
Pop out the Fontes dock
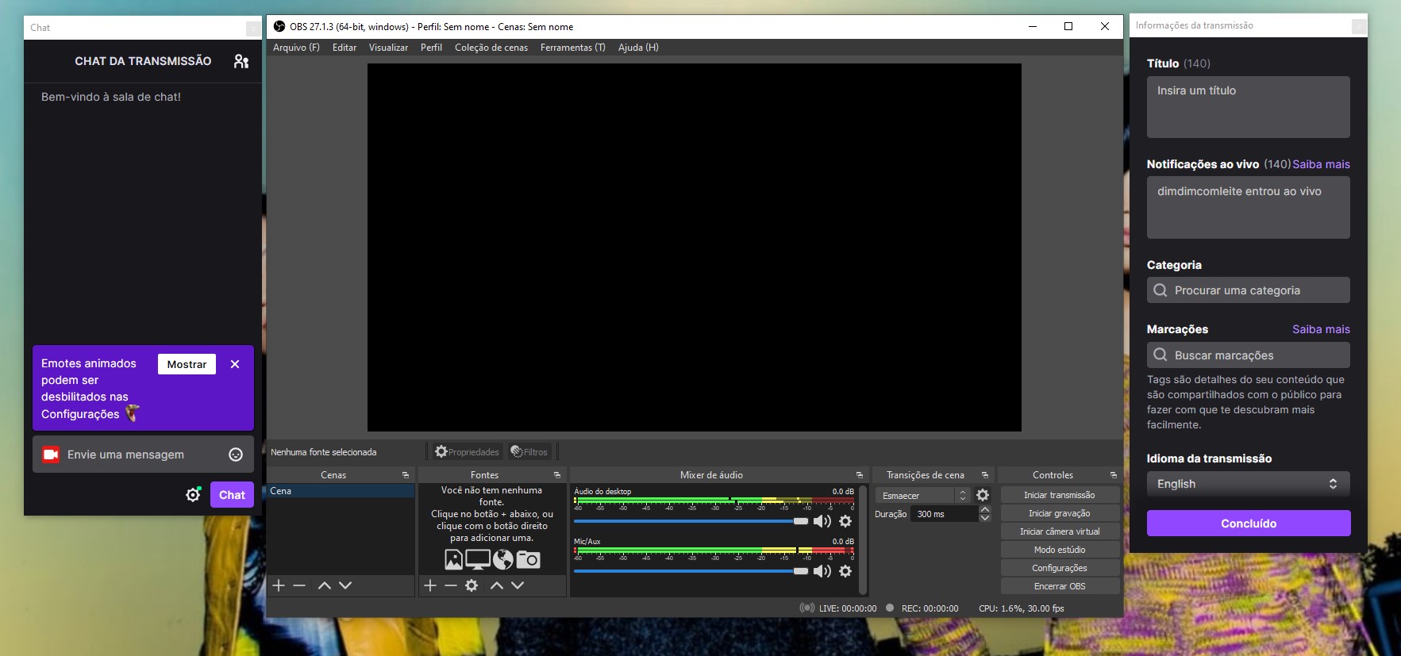(557, 475)
